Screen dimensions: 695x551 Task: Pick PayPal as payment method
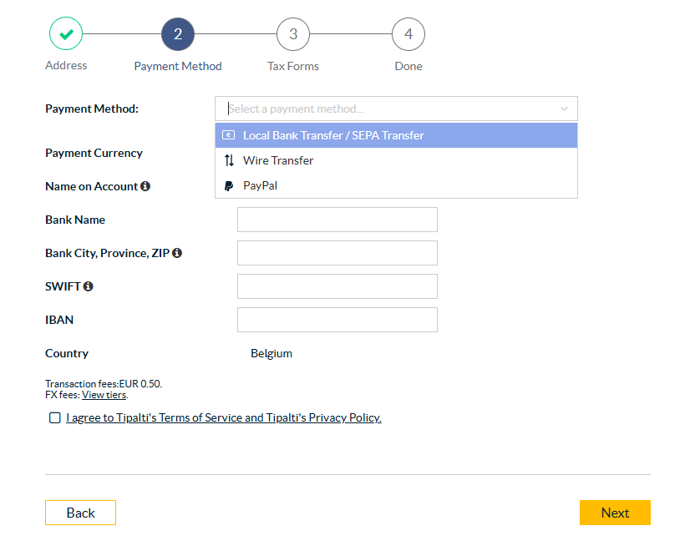tap(260, 185)
